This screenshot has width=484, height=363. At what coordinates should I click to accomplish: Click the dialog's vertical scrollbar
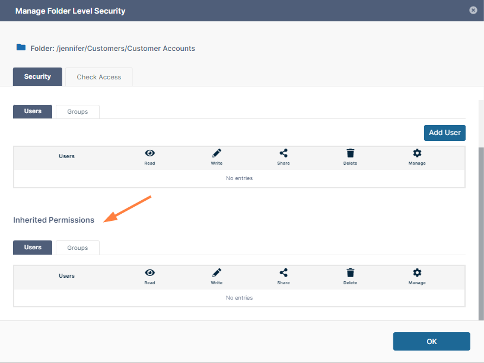480,231
